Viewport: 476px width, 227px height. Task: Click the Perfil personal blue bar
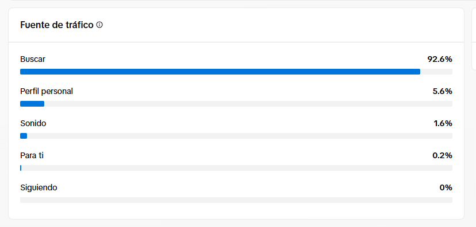click(32, 104)
